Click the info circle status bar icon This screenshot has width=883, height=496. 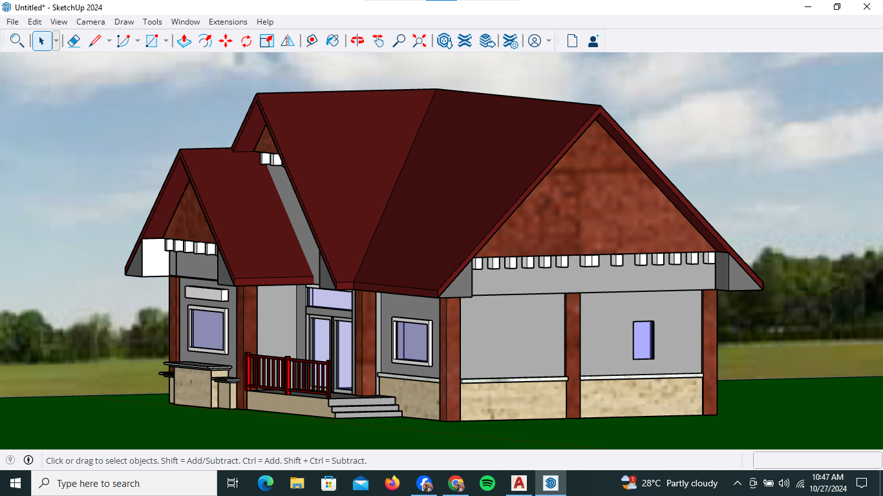(x=28, y=460)
